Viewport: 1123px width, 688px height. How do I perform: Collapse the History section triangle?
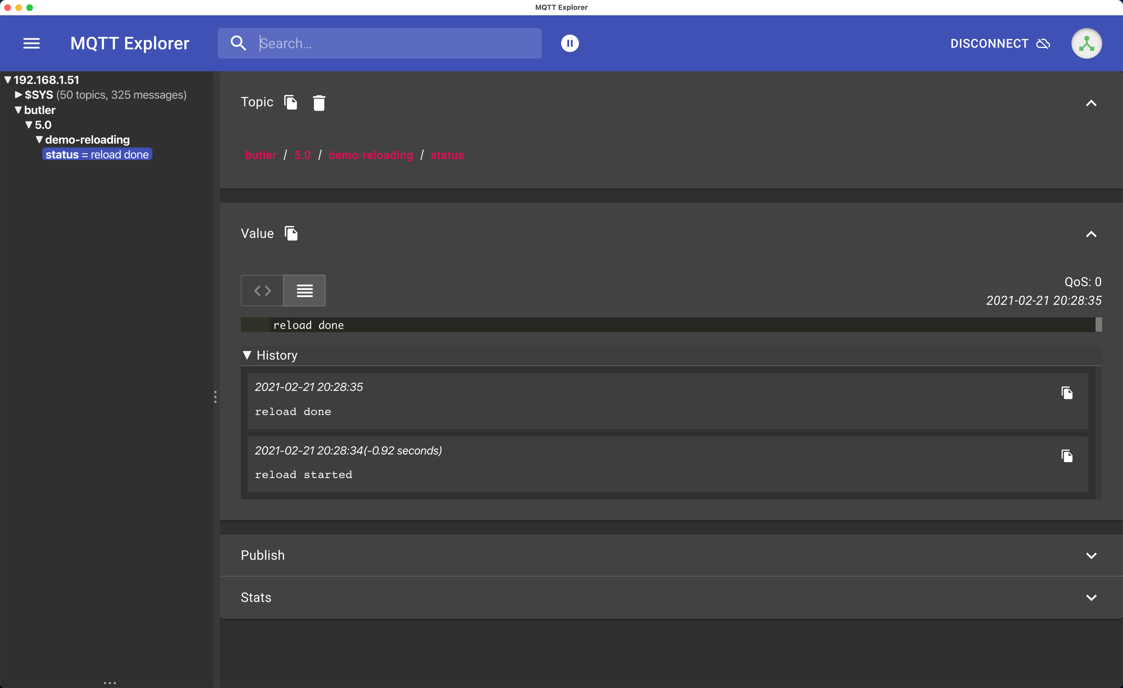247,355
